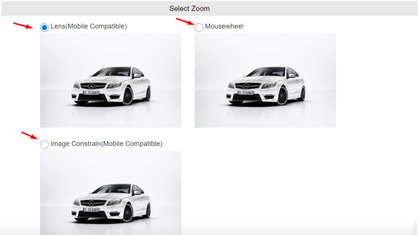
Task: Click front wheel of Mousewheel car image
Action: point(282,95)
